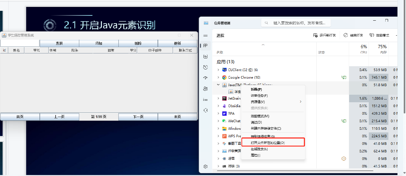The height and width of the screenshot is (176, 406).
Task: Open the Performance sidebar icon
Action: click(205, 56)
